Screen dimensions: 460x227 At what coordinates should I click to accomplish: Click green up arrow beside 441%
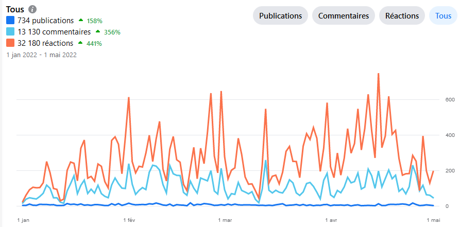(80, 43)
